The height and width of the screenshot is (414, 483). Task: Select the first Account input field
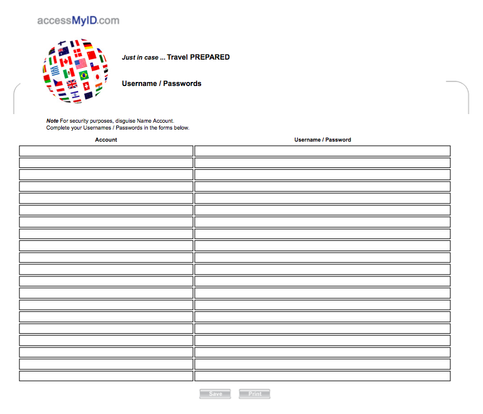click(106, 151)
